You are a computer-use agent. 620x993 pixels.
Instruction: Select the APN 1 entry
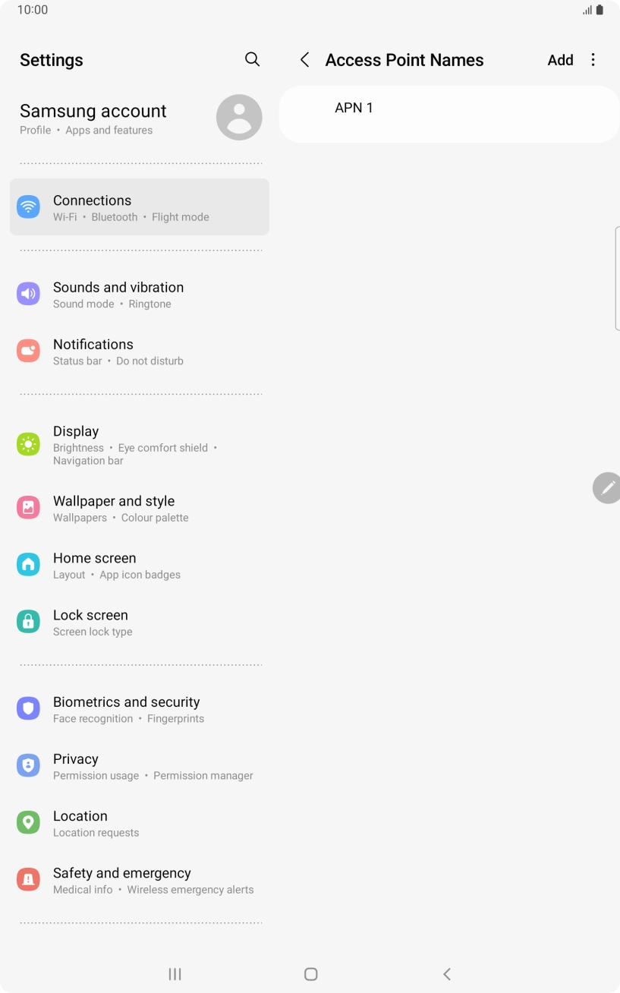pyautogui.click(x=449, y=114)
